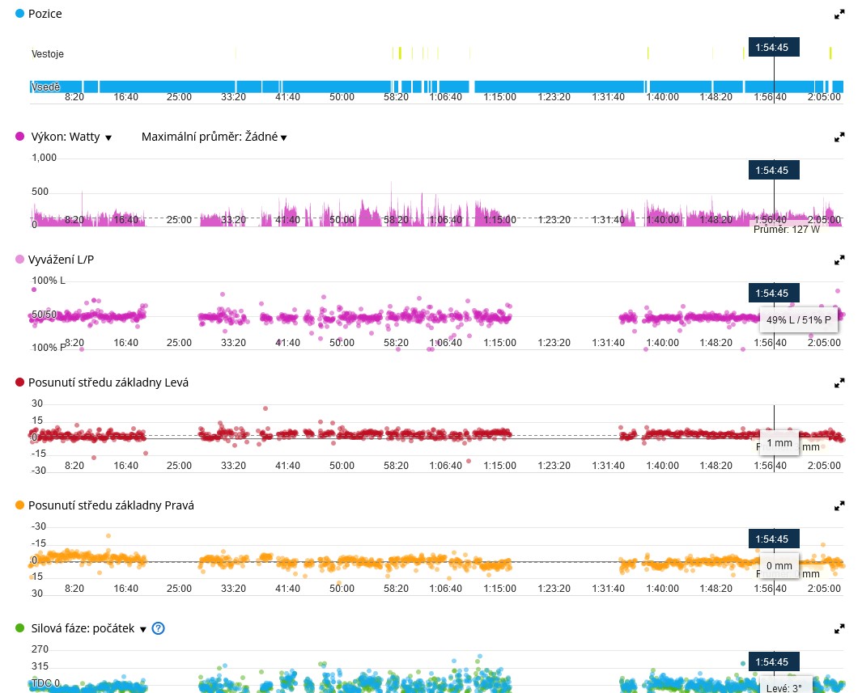Expand the Silová fáze chart to fullscreen
This screenshot has height=693, width=862.
(839, 628)
